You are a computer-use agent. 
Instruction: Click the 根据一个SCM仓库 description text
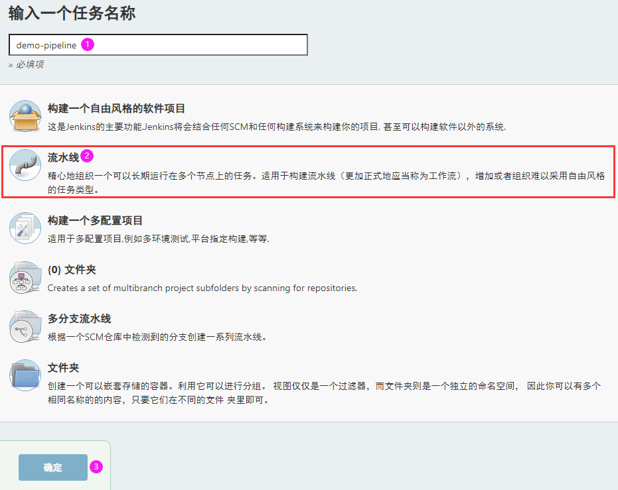click(x=157, y=337)
